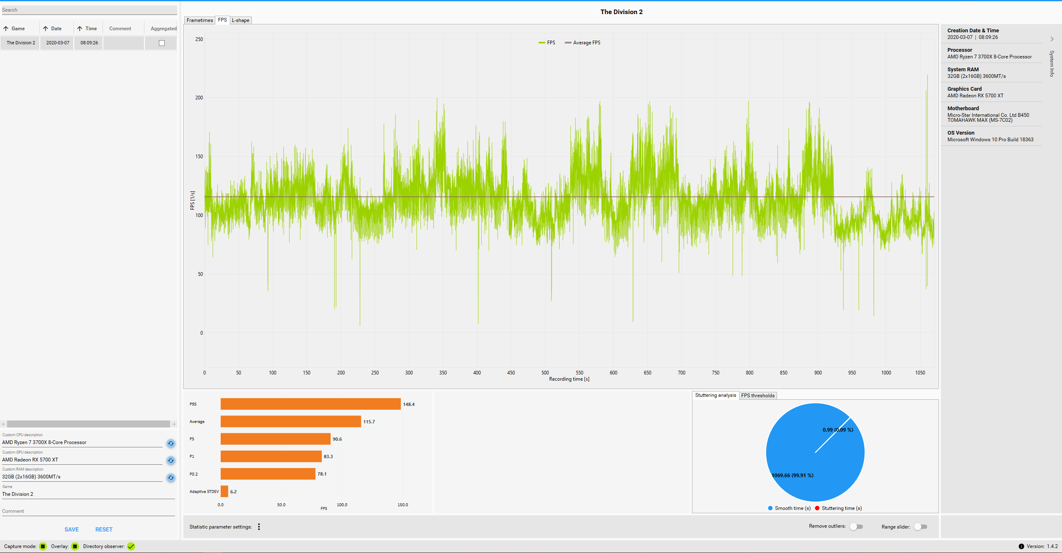Click the horizontal scrollbar under record list
The width and height of the screenshot is (1062, 553).
tap(88, 424)
